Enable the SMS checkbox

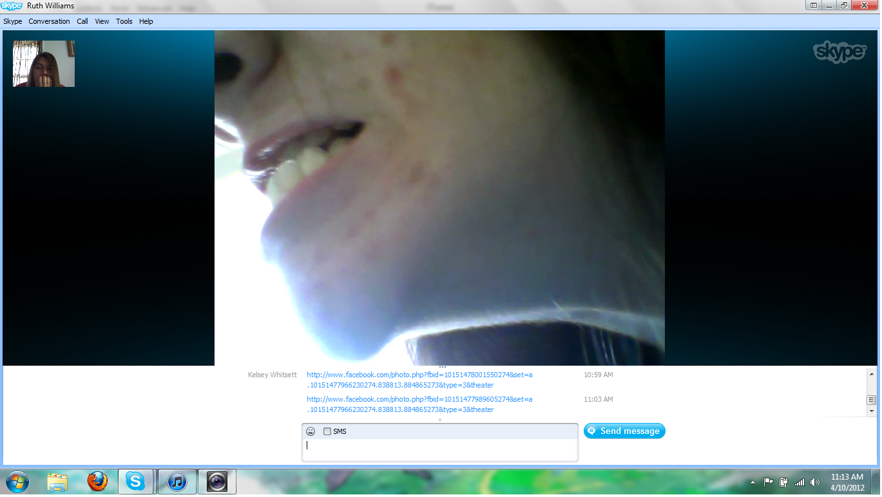(x=327, y=431)
